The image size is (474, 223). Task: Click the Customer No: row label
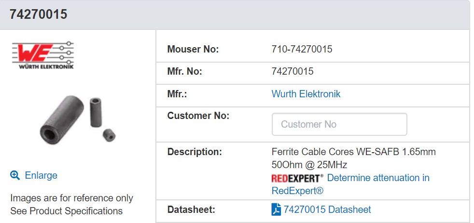click(x=198, y=116)
